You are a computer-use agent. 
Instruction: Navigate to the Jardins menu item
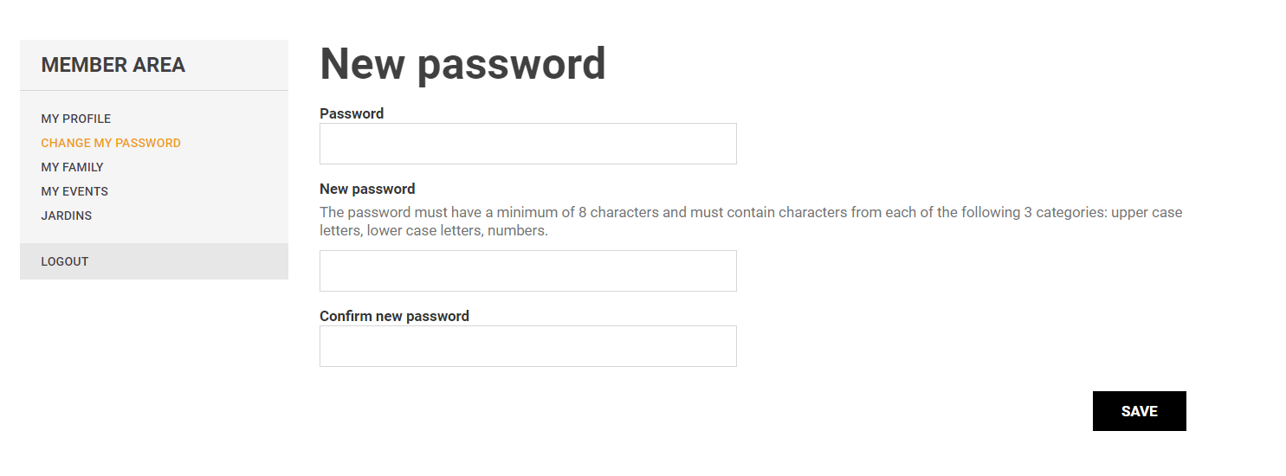click(66, 215)
